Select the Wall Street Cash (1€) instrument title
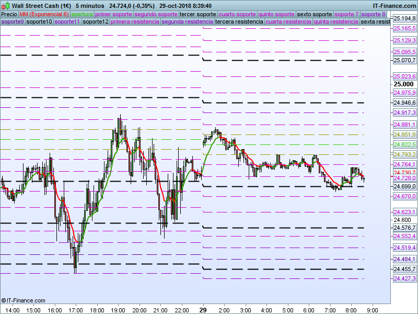This screenshot has height=314, width=418. pyautogui.click(x=41, y=6)
